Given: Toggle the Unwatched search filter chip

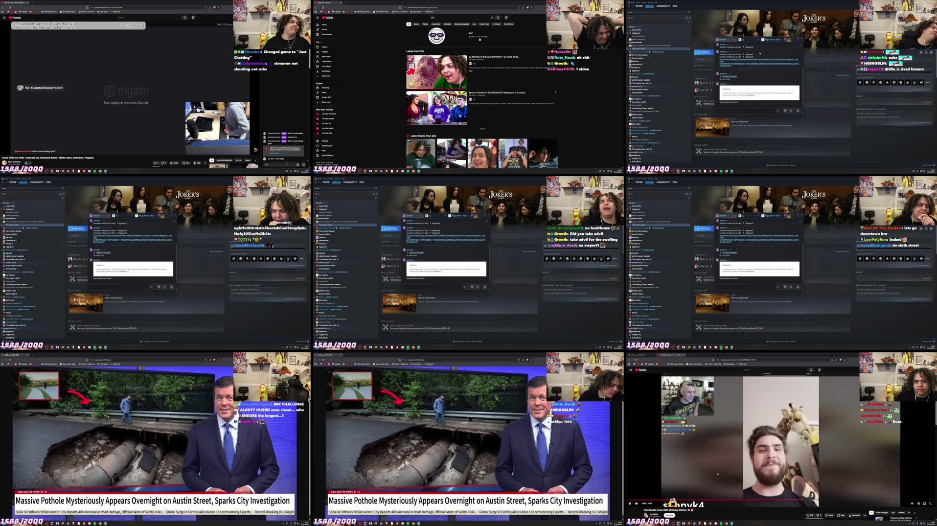Looking at the screenshot, I should pyautogui.click(x=436, y=24).
